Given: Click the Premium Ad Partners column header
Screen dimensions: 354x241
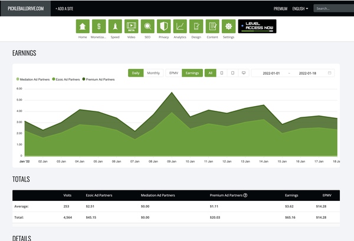Looking at the screenshot, I should 226,195.
